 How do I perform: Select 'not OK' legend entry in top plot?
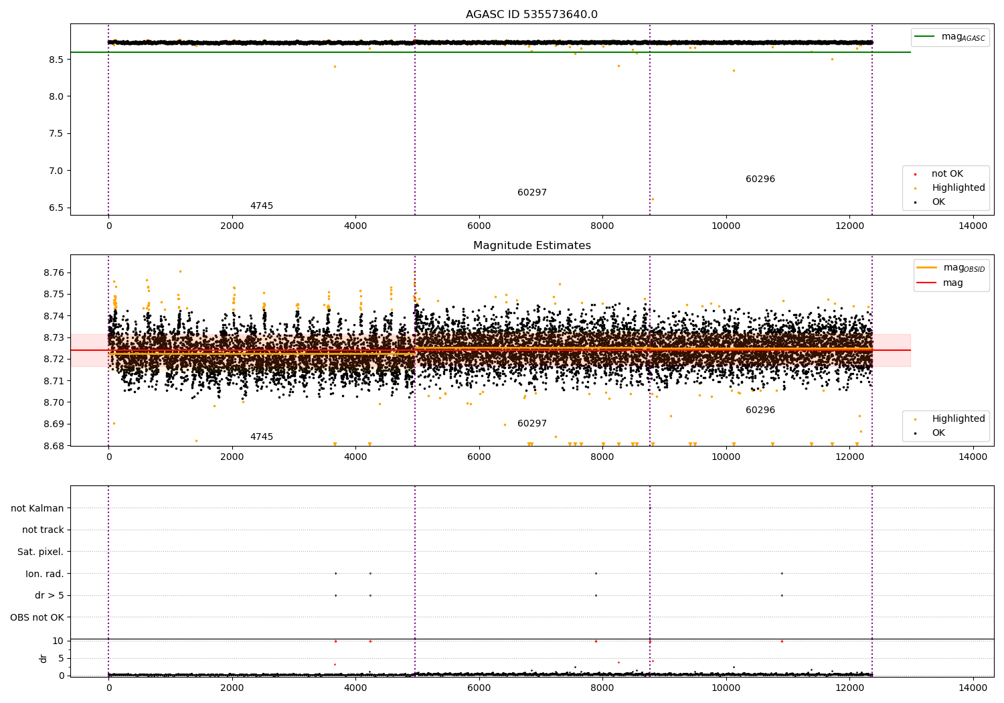pos(947,173)
